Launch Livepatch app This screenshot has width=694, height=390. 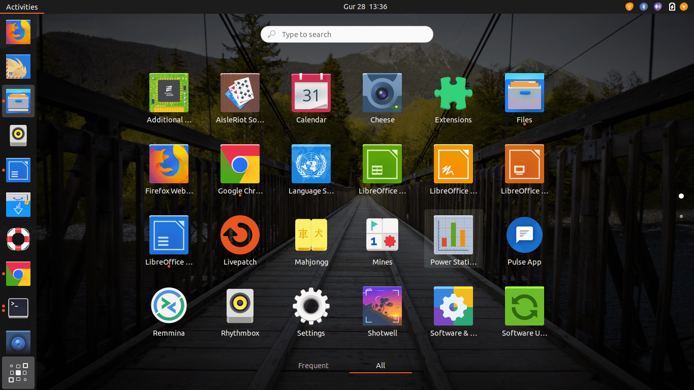pyautogui.click(x=240, y=235)
